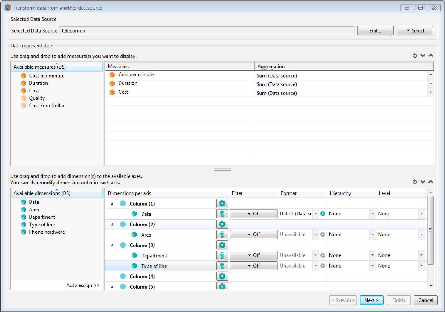Open Date format dropdown arrow
Image resolution: width=445 pixels, height=312 pixels.
click(x=316, y=214)
